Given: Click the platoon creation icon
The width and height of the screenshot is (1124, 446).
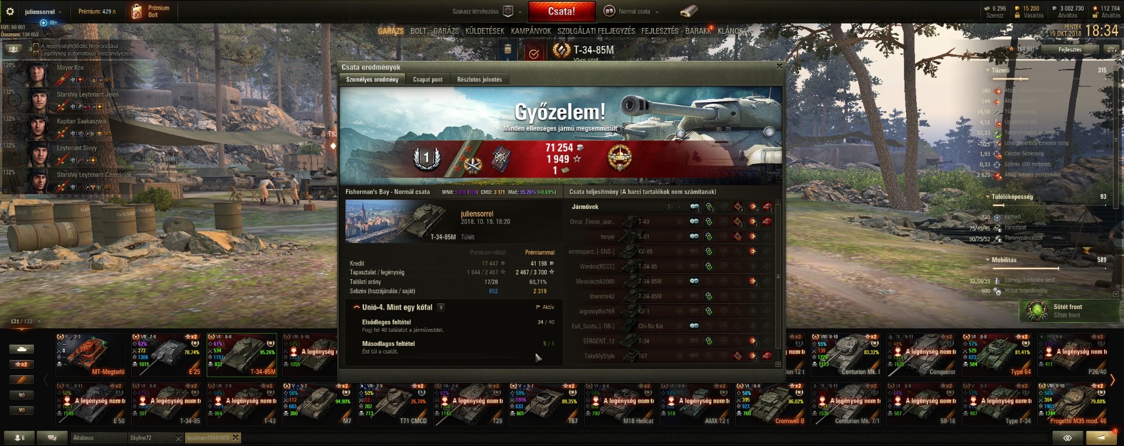Looking at the screenshot, I should (x=508, y=11).
